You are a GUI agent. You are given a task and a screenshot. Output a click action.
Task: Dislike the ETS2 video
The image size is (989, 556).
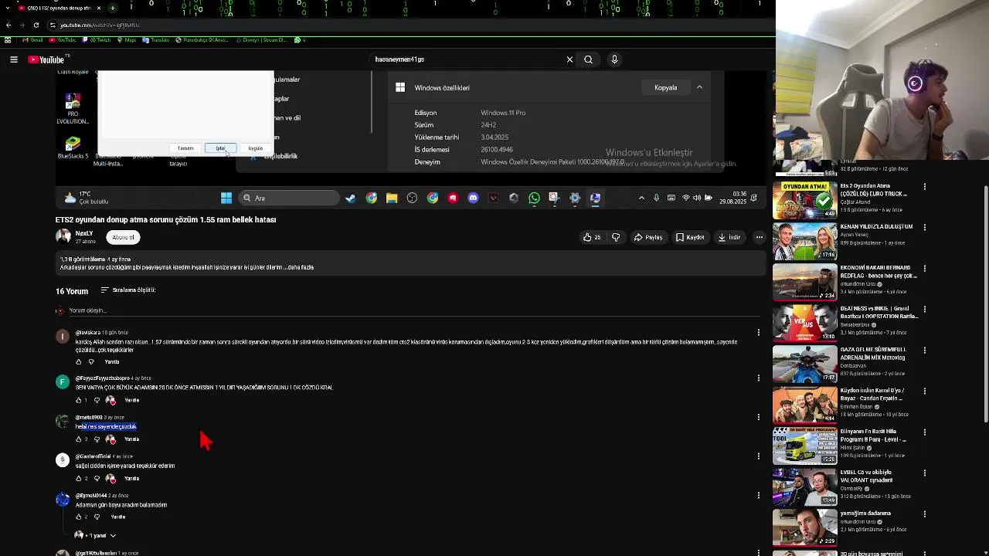616,237
